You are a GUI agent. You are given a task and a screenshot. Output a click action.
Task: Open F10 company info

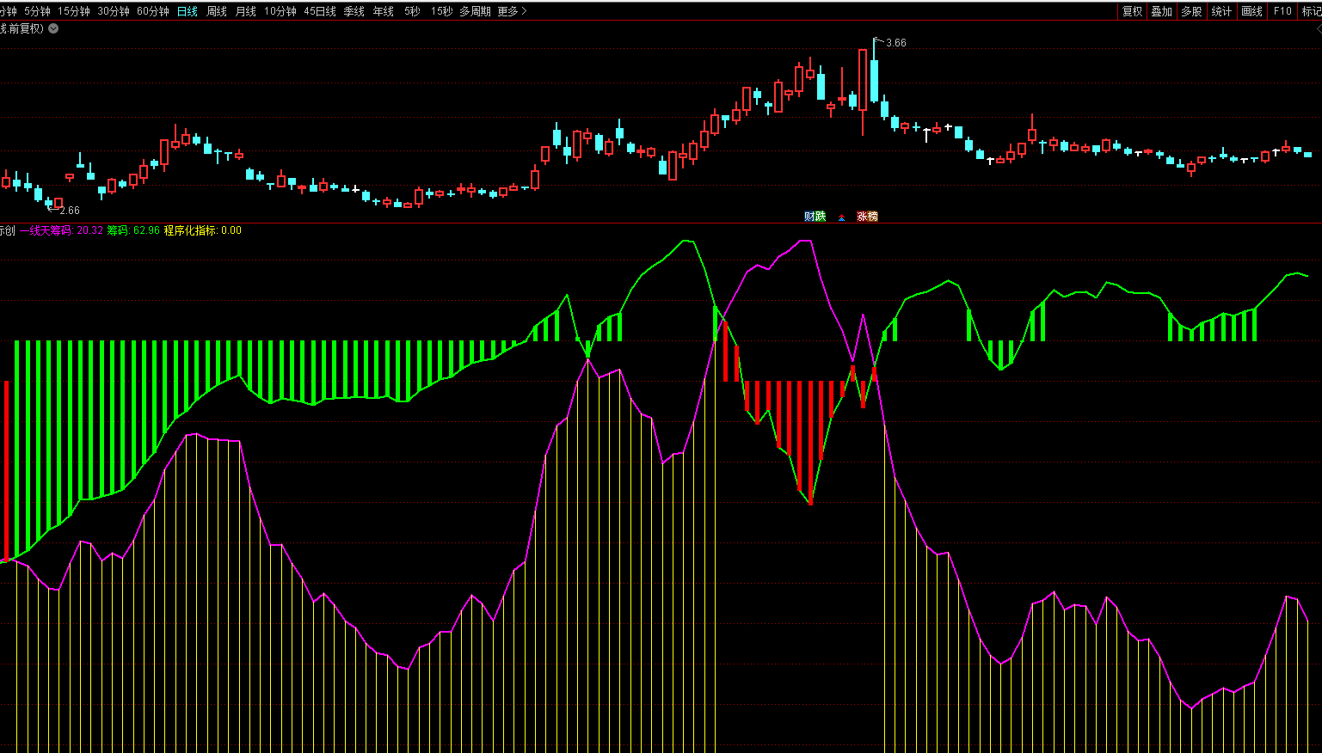click(x=1282, y=11)
